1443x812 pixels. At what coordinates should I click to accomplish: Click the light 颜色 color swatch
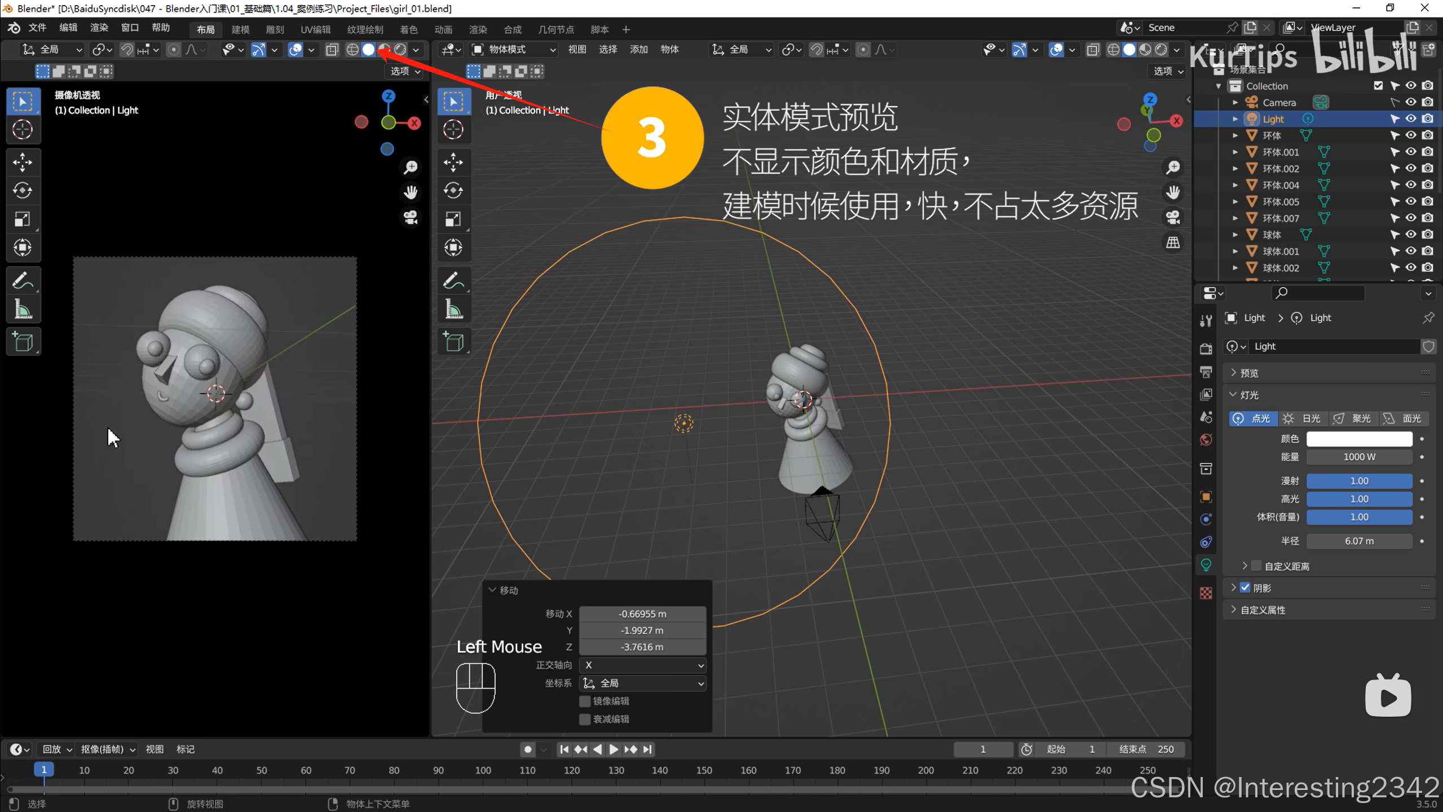pos(1359,439)
